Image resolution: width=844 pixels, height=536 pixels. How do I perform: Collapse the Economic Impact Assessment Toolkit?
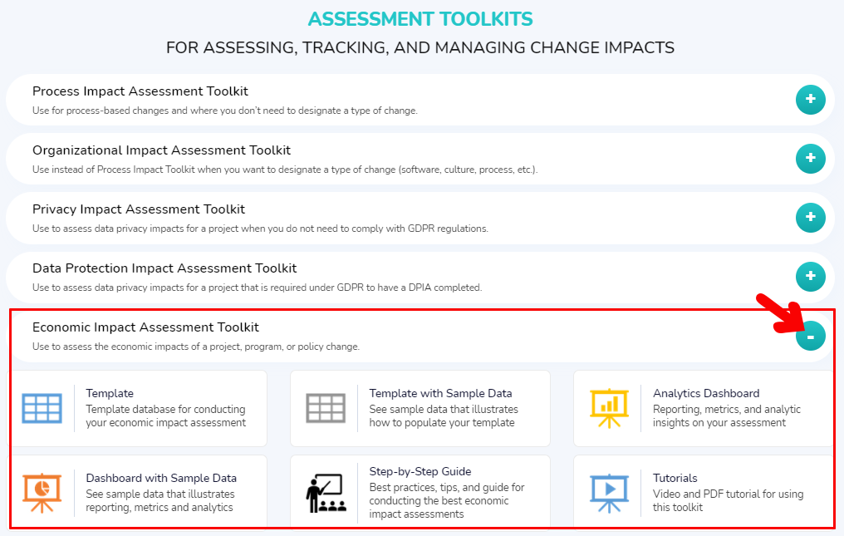pyautogui.click(x=811, y=336)
